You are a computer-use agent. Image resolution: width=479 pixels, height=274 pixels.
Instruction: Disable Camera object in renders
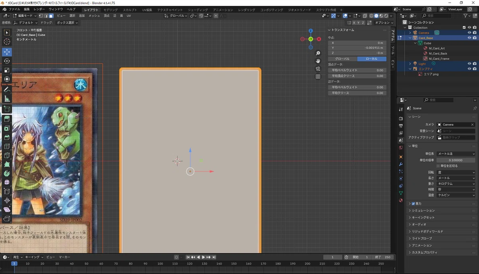(475, 33)
